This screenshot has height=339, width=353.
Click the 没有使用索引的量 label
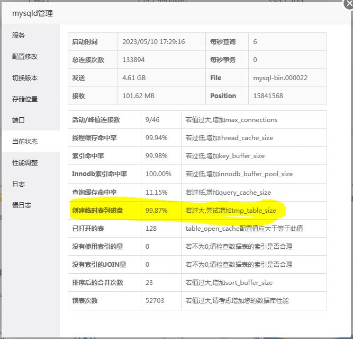97,247
